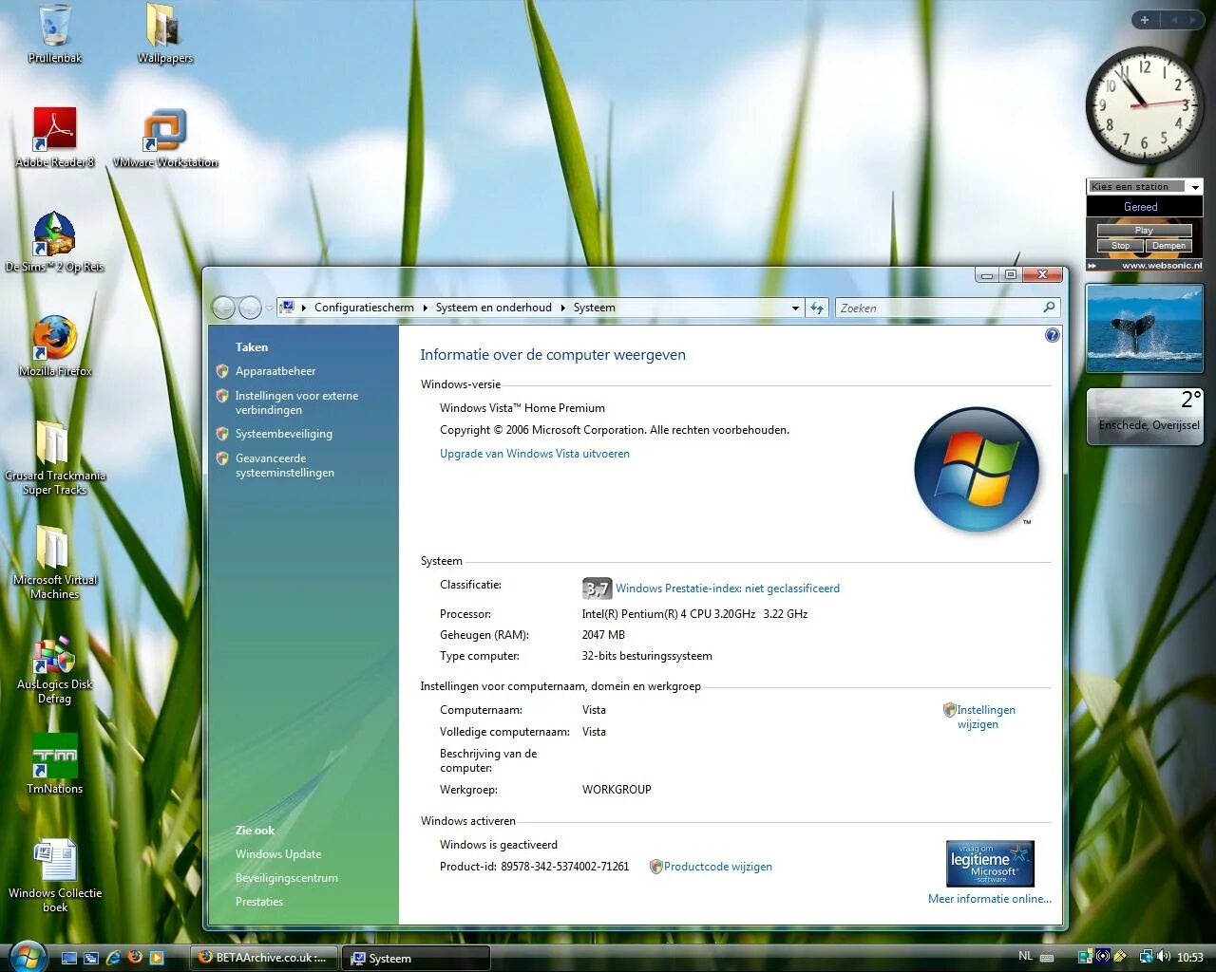This screenshot has width=1216, height=972.
Task: Click the help question mark icon
Action: 1052,335
